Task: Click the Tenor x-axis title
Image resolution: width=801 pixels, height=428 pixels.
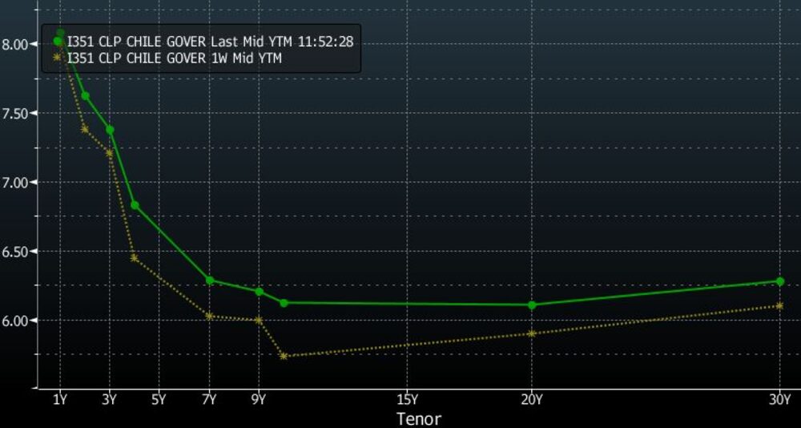Action: [x=418, y=418]
